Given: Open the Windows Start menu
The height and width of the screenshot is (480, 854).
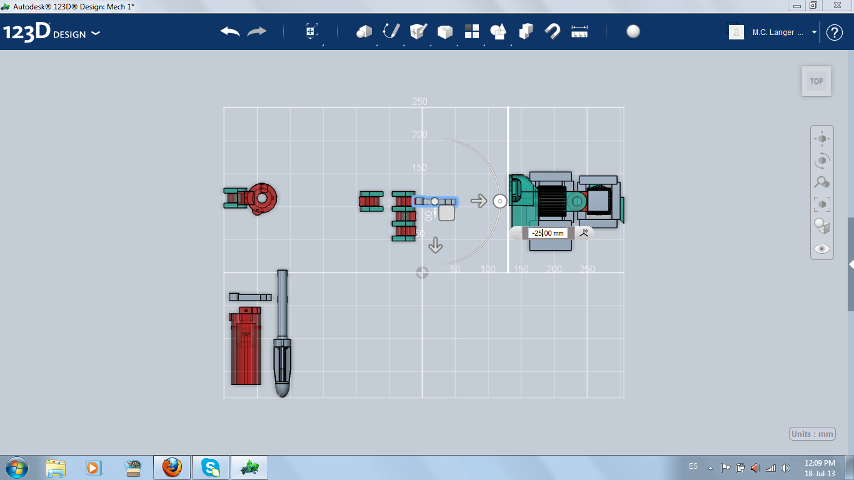Looking at the screenshot, I should (x=17, y=467).
